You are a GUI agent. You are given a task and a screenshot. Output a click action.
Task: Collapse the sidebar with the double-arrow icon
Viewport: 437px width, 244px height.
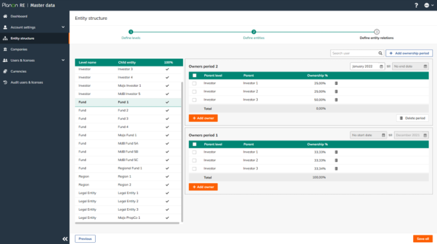(65, 239)
